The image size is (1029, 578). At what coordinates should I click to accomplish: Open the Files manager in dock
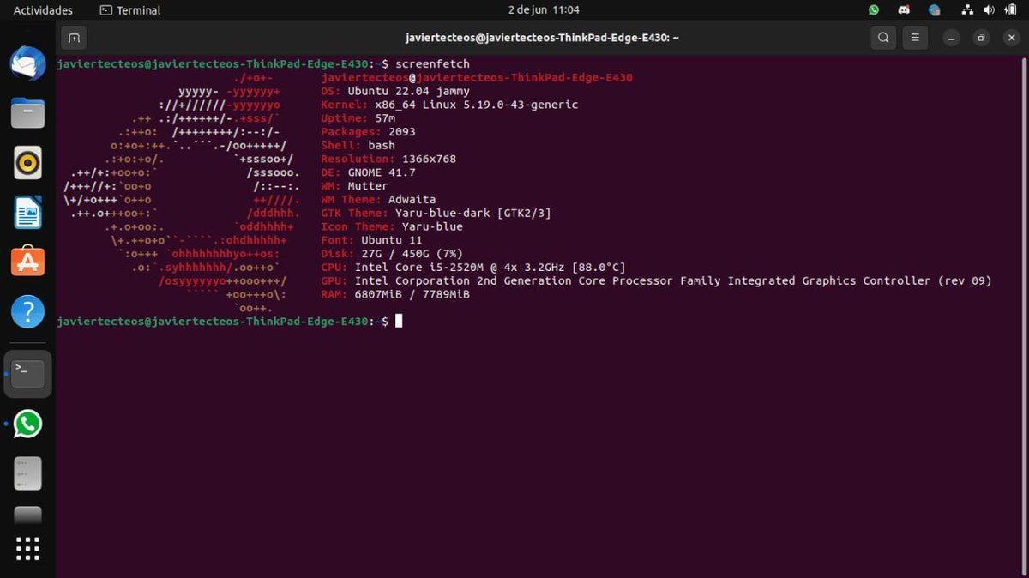pyautogui.click(x=27, y=112)
